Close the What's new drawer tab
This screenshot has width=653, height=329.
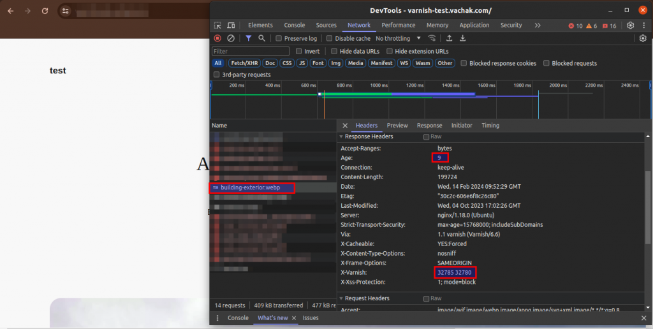point(293,318)
